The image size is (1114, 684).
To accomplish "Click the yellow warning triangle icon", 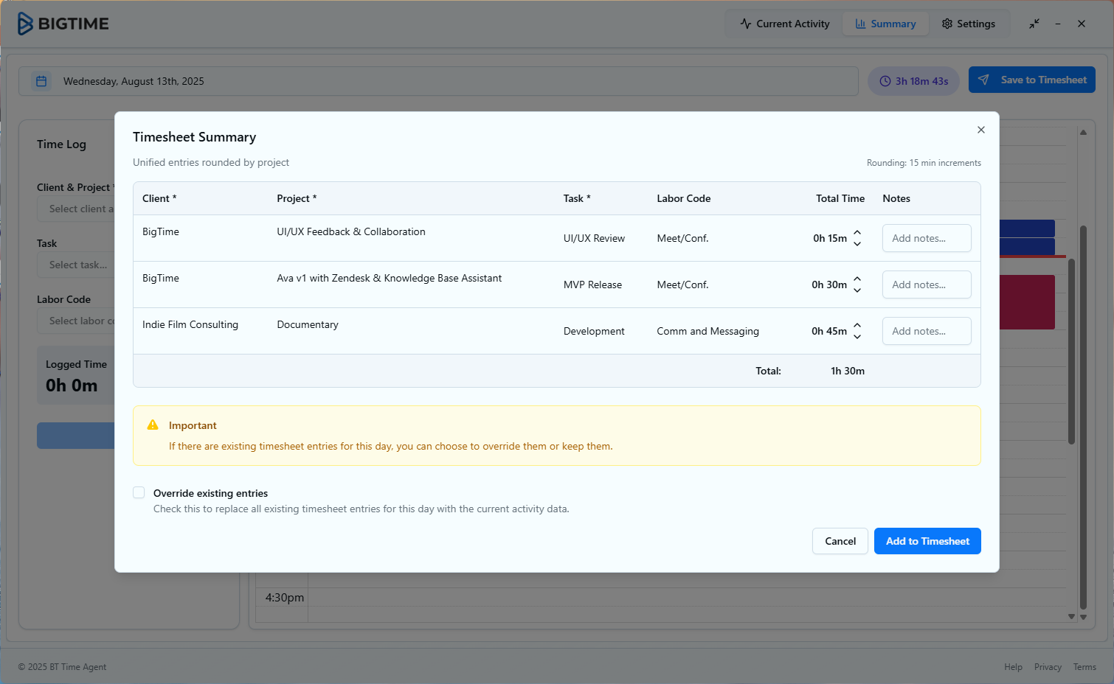I will (x=153, y=425).
